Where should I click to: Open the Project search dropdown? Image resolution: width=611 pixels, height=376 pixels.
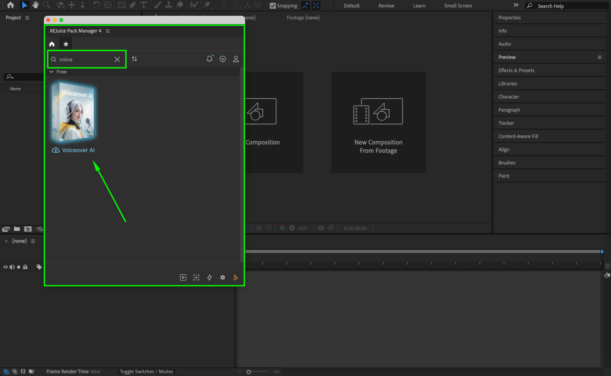(10, 77)
